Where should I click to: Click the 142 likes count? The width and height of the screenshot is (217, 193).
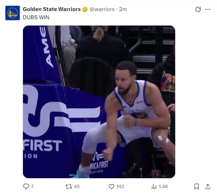(120, 186)
